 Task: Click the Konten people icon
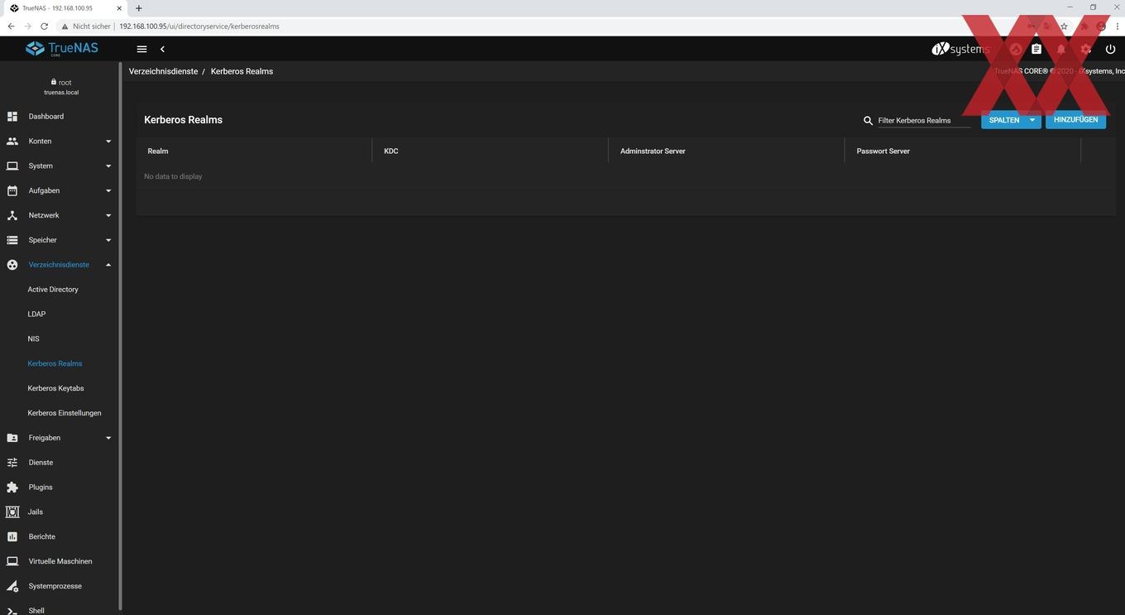coord(12,142)
